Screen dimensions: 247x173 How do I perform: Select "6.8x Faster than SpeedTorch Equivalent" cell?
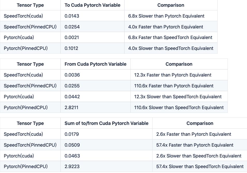point(170,37)
